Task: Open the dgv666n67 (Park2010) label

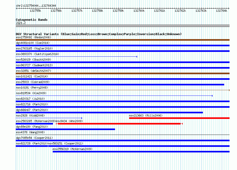Action: click(x=32, y=110)
